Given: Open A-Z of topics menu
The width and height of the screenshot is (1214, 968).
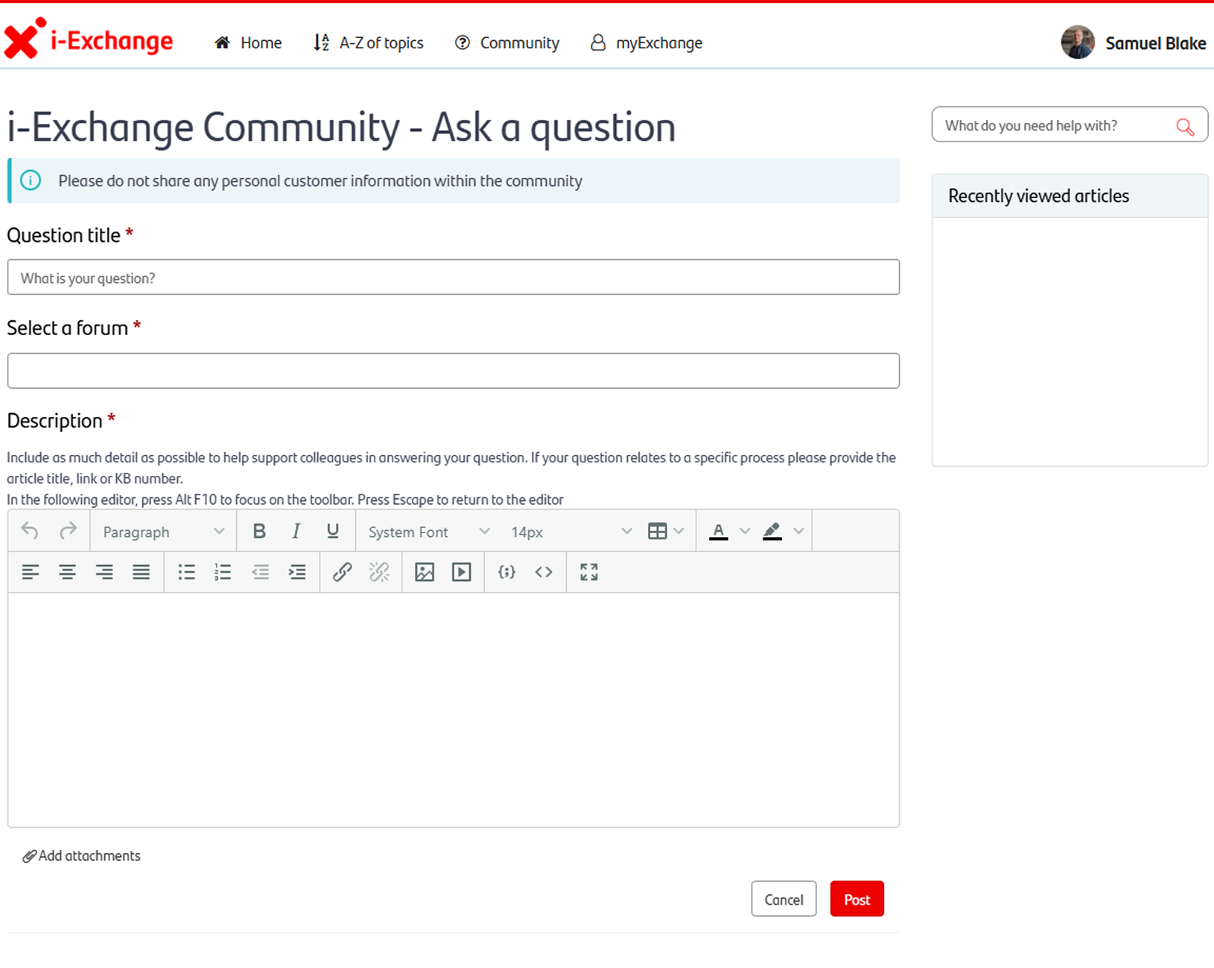Looking at the screenshot, I should tap(368, 42).
